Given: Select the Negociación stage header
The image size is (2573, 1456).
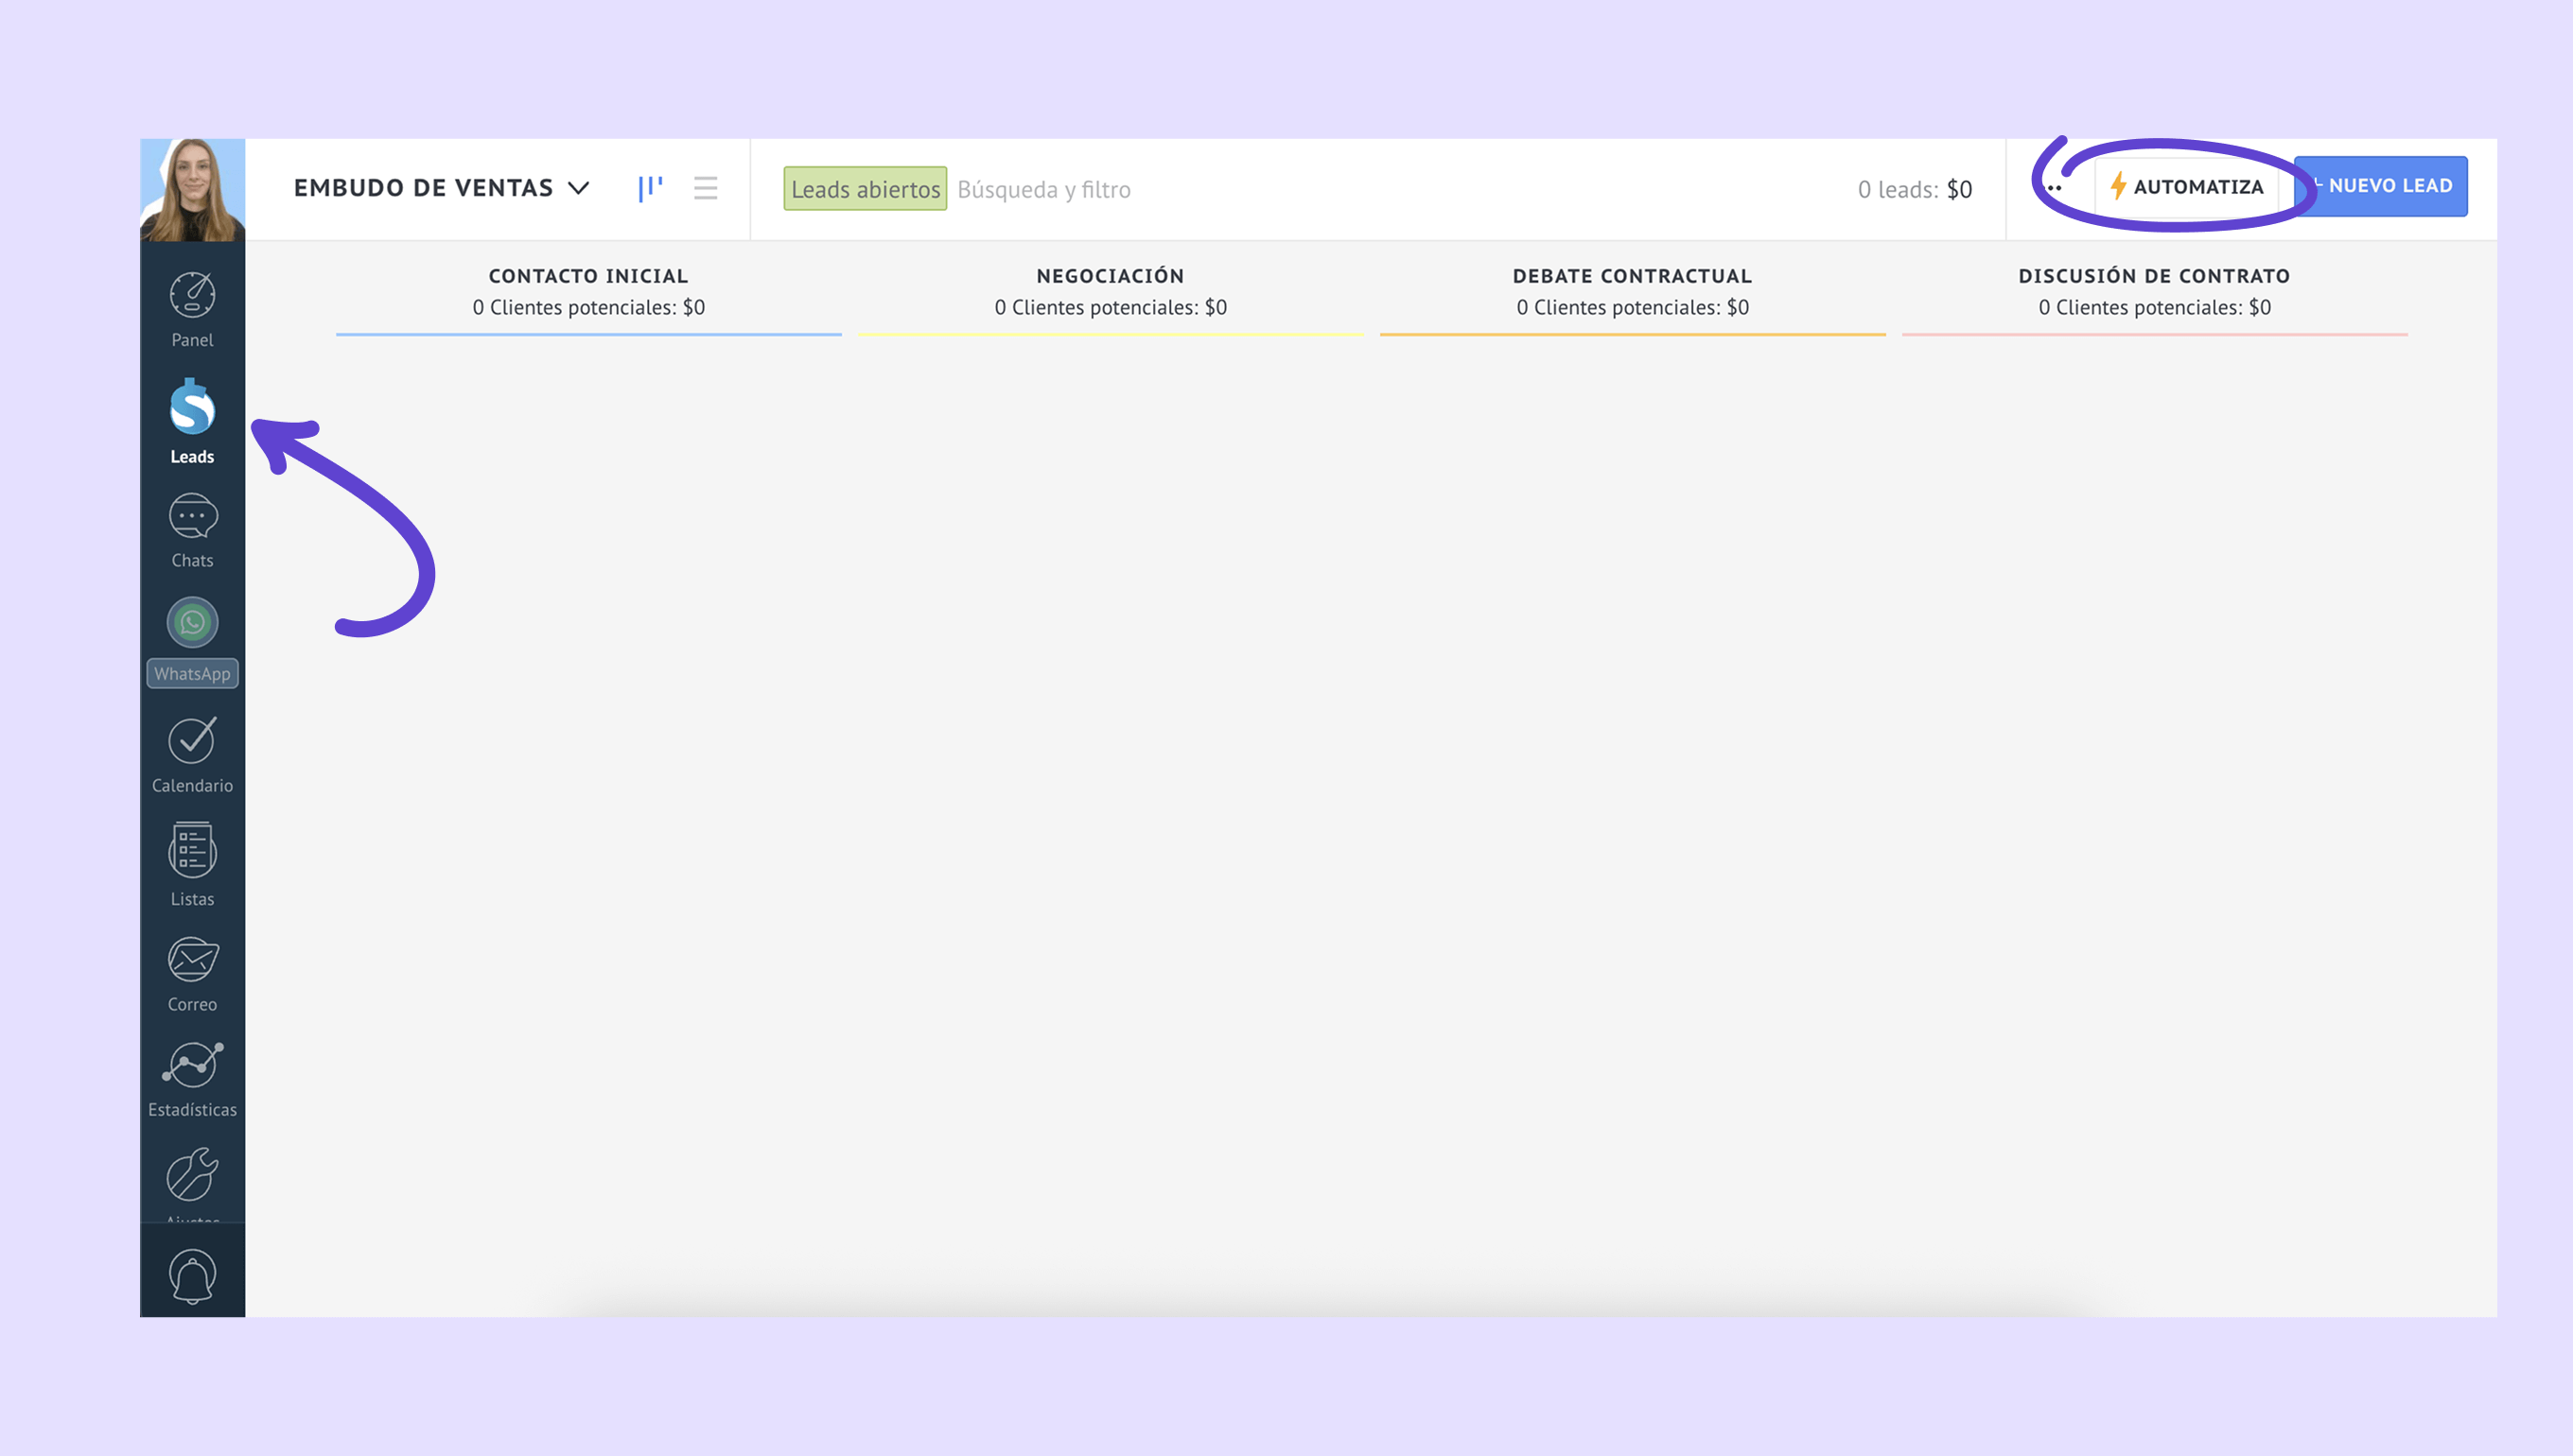Looking at the screenshot, I should (x=1110, y=276).
